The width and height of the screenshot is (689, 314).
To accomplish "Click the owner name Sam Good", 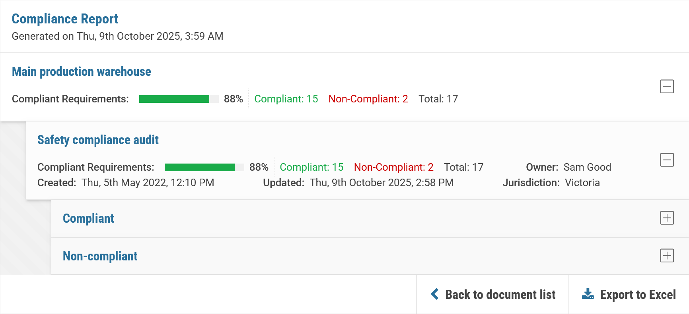I will click(x=587, y=167).
